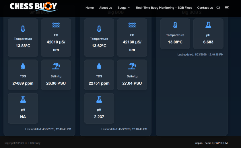Click Small BOB pH flask icon
This screenshot has height=148, width=241.
(23, 100)
